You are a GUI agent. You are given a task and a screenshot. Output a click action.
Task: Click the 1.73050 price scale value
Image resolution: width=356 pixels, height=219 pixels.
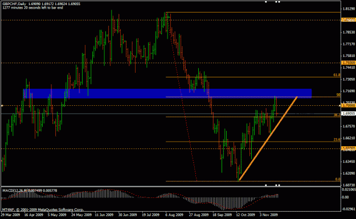[x=349, y=79]
